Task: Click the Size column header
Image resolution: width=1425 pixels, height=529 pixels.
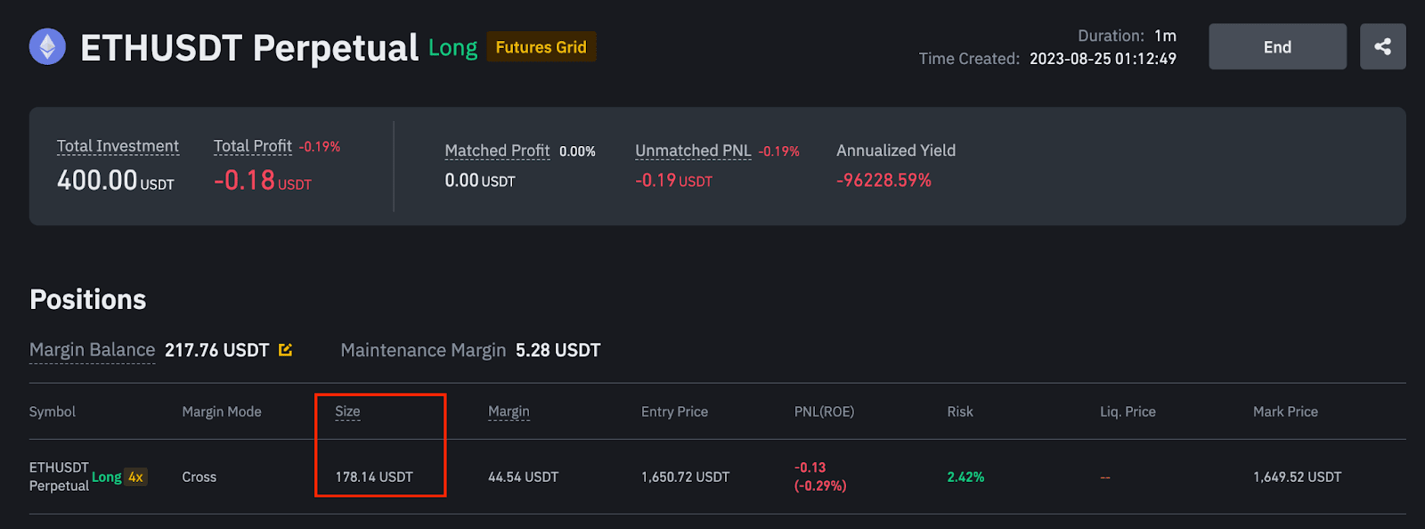Action: coord(347,411)
